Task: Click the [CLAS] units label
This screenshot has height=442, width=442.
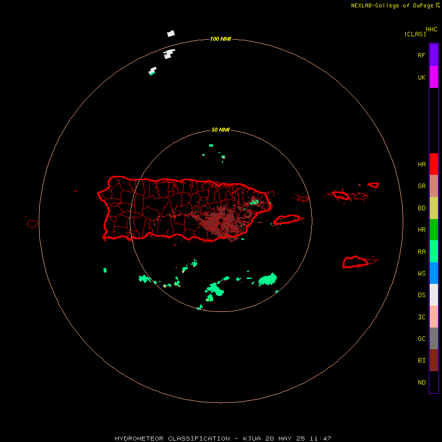Action: point(415,34)
